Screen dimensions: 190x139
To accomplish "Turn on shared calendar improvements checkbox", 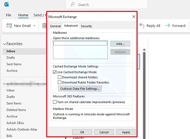I will click(55, 102).
